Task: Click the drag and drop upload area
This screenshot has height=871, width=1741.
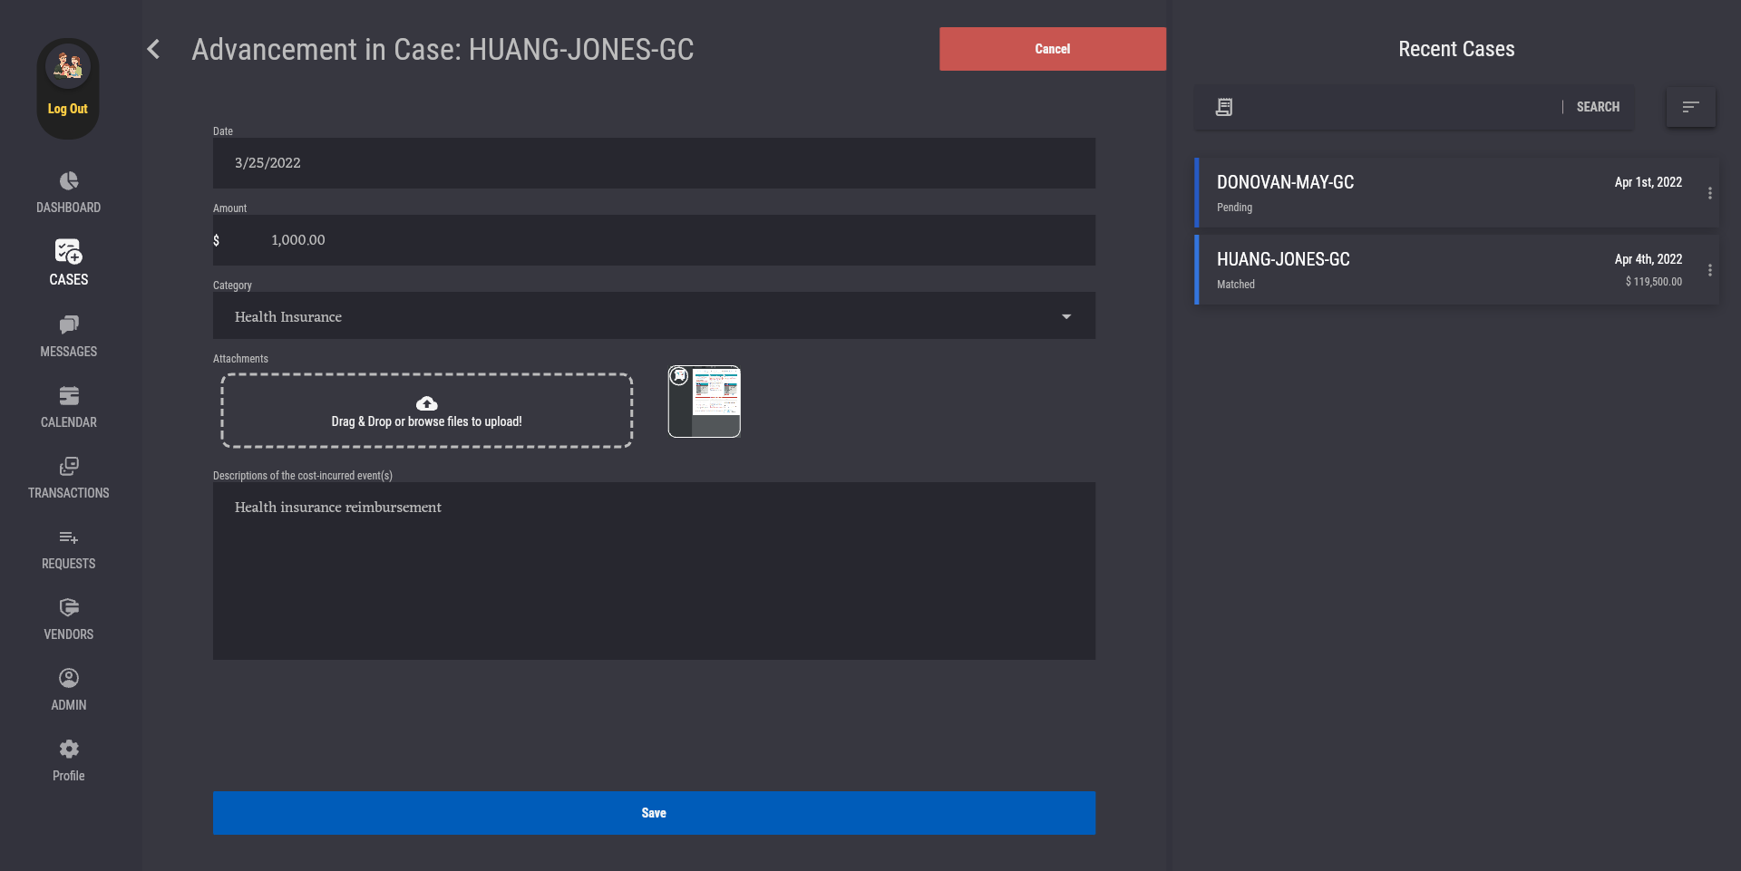Action: [426, 411]
